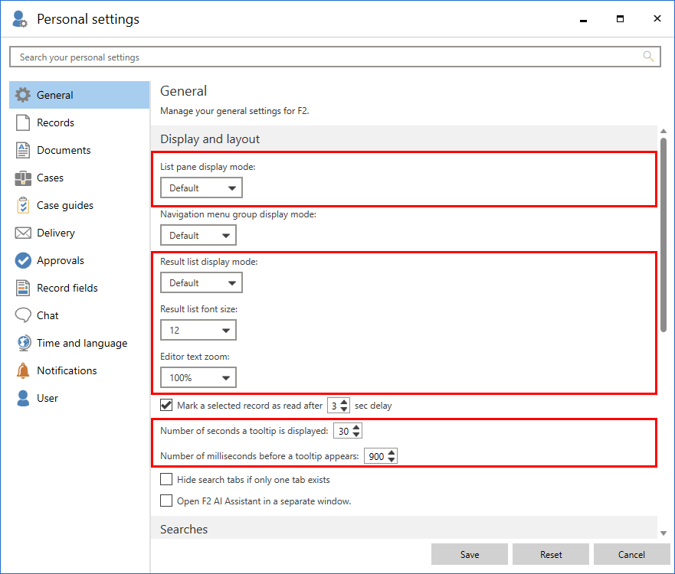Enable Hide search tabs if only one tab exists
675x574 pixels.
(166, 479)
